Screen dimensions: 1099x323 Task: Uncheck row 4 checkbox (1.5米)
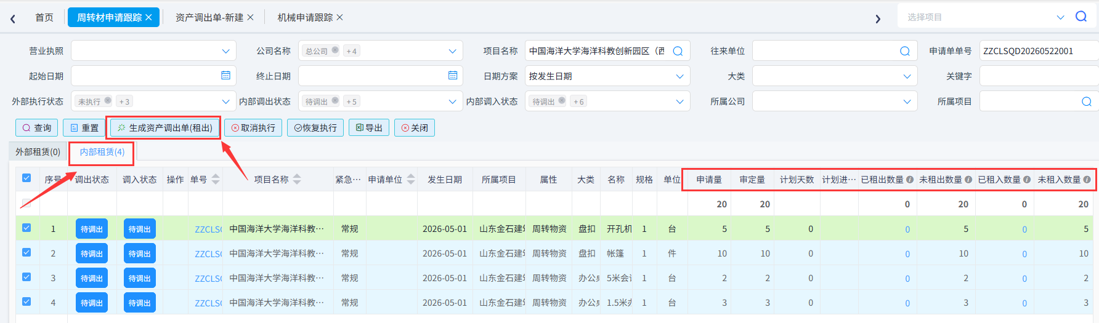26,301
